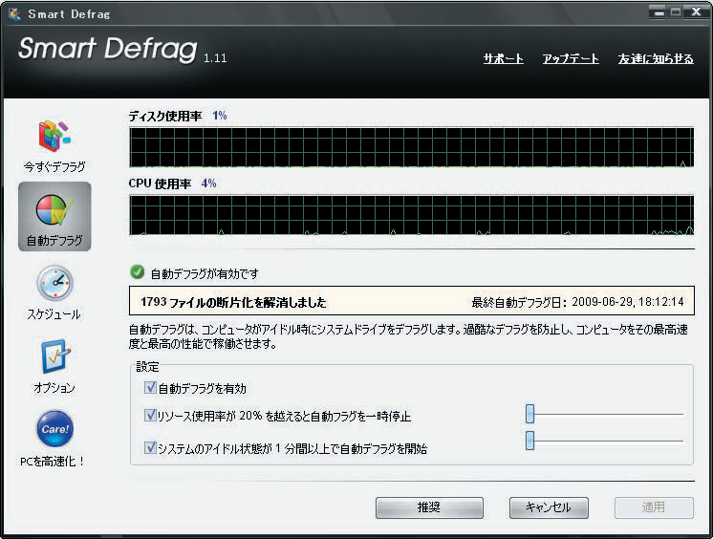Open the スケジュール clock icon
Screen dimensions: 713x539
[x=54, y=283]
